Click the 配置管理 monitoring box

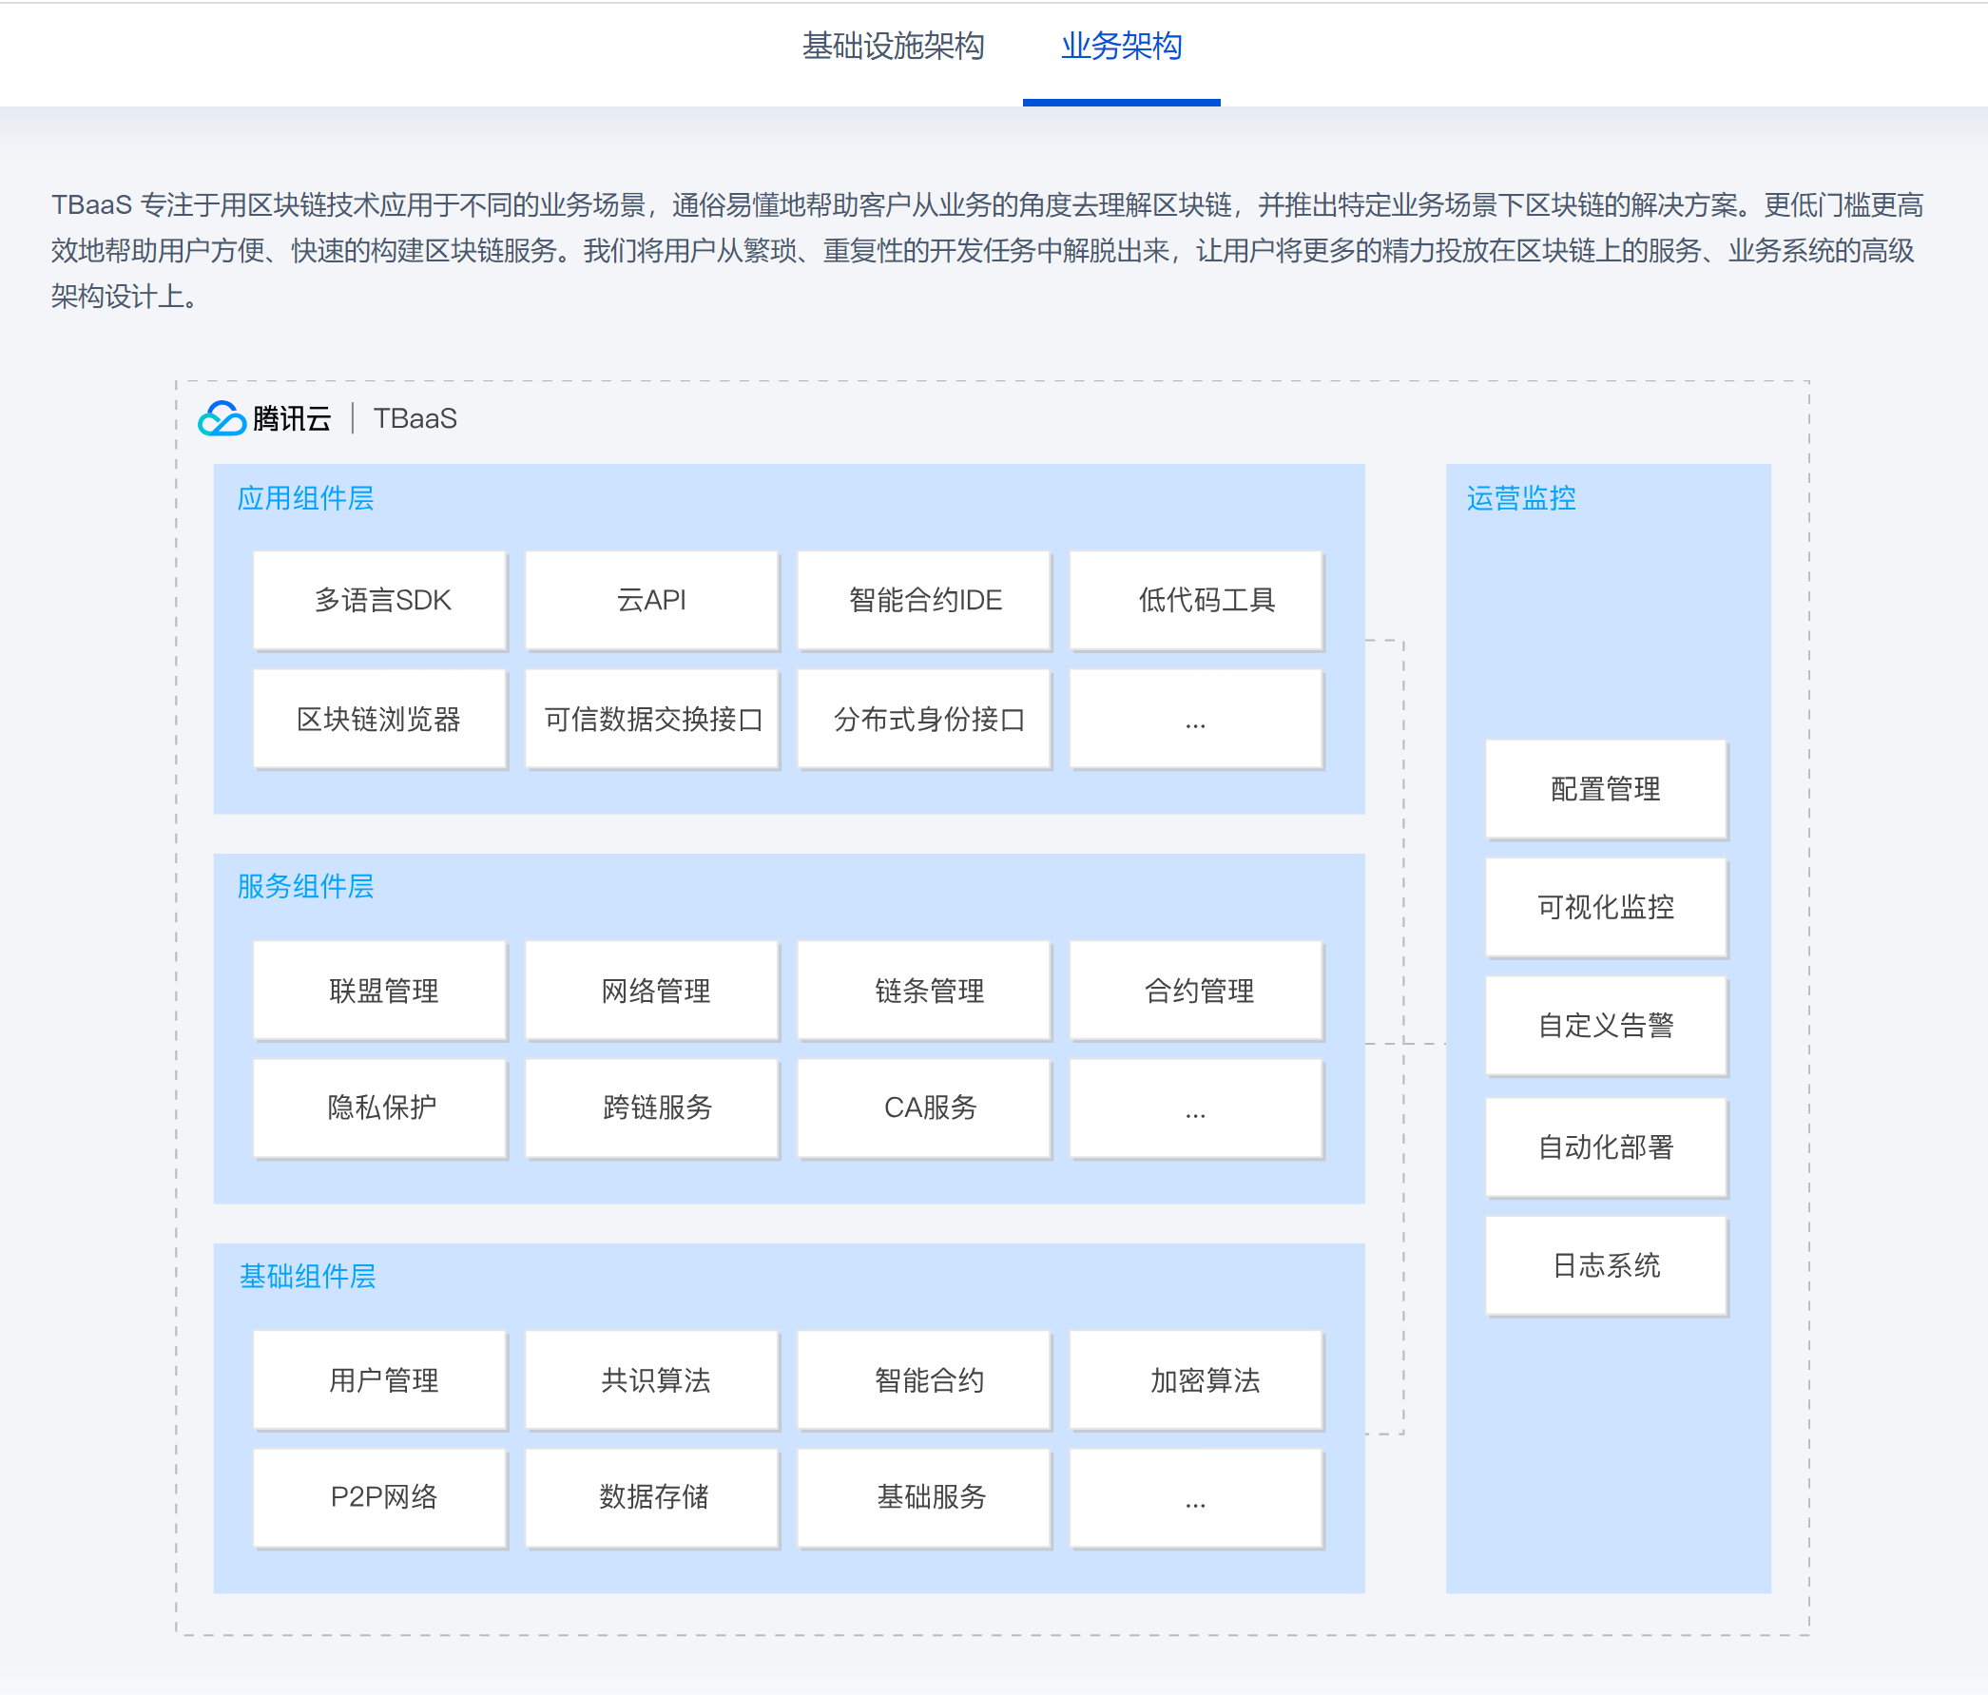click(1605, 788)
